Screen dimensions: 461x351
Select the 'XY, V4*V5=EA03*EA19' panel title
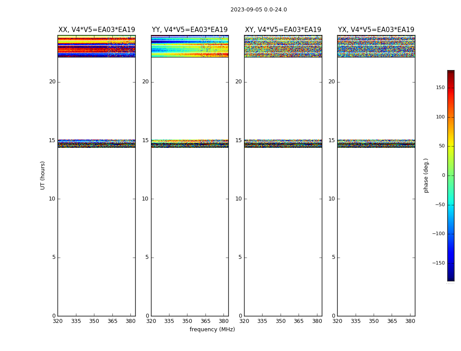click(x=283, y=30)
